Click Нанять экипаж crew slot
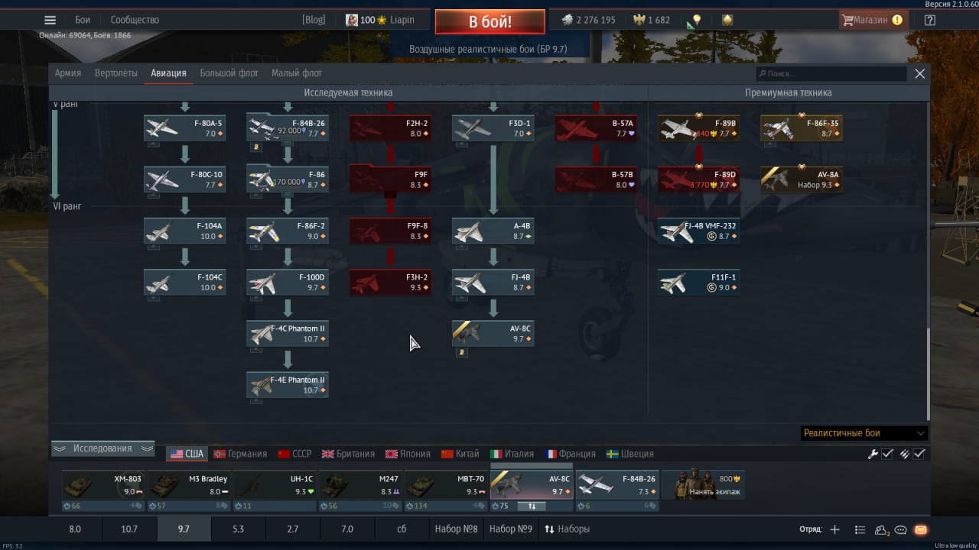This screenshot has height=550, width=979. tap(704, 485)
